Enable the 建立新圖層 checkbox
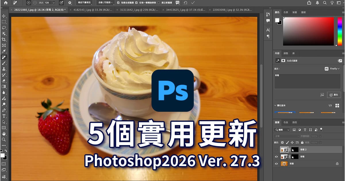 click(x=159, y=3)
